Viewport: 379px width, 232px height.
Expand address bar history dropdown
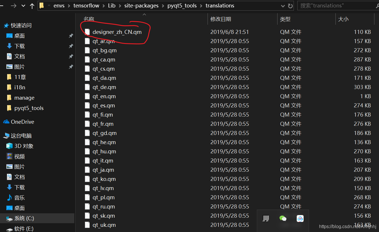(x=283, y=6)
